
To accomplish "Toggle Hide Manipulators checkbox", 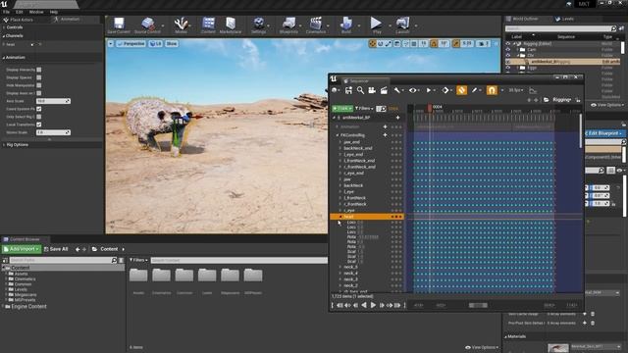I will coord(39,85).
